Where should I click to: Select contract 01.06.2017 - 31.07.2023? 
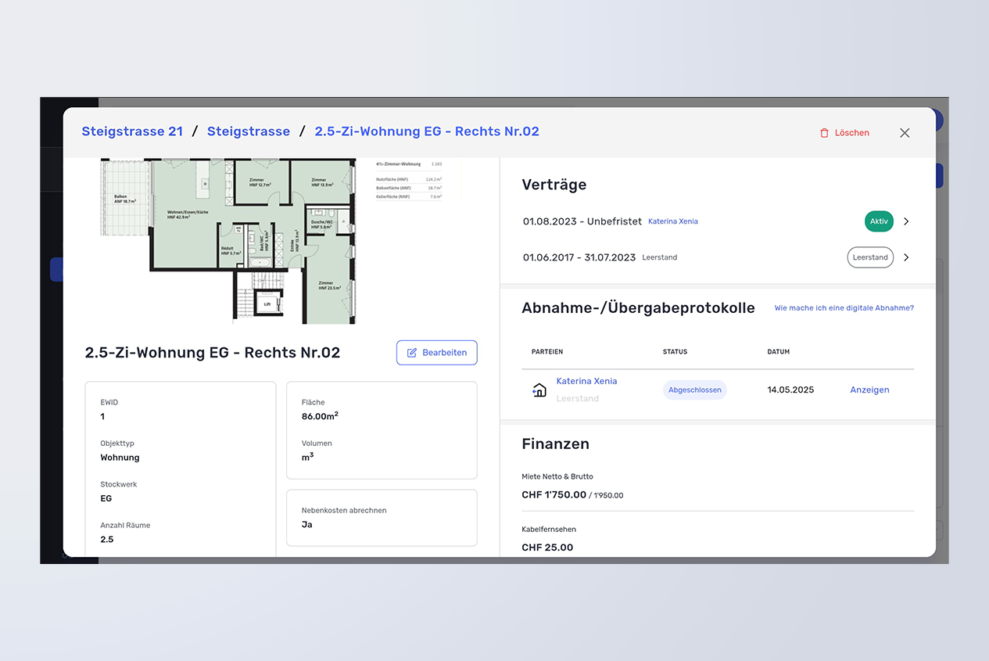[x=579, y=257]
